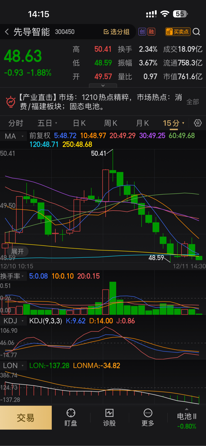The image size is (206, 446).
Task: Open the 五日 chart dropdown
Action: pos(47,123)
